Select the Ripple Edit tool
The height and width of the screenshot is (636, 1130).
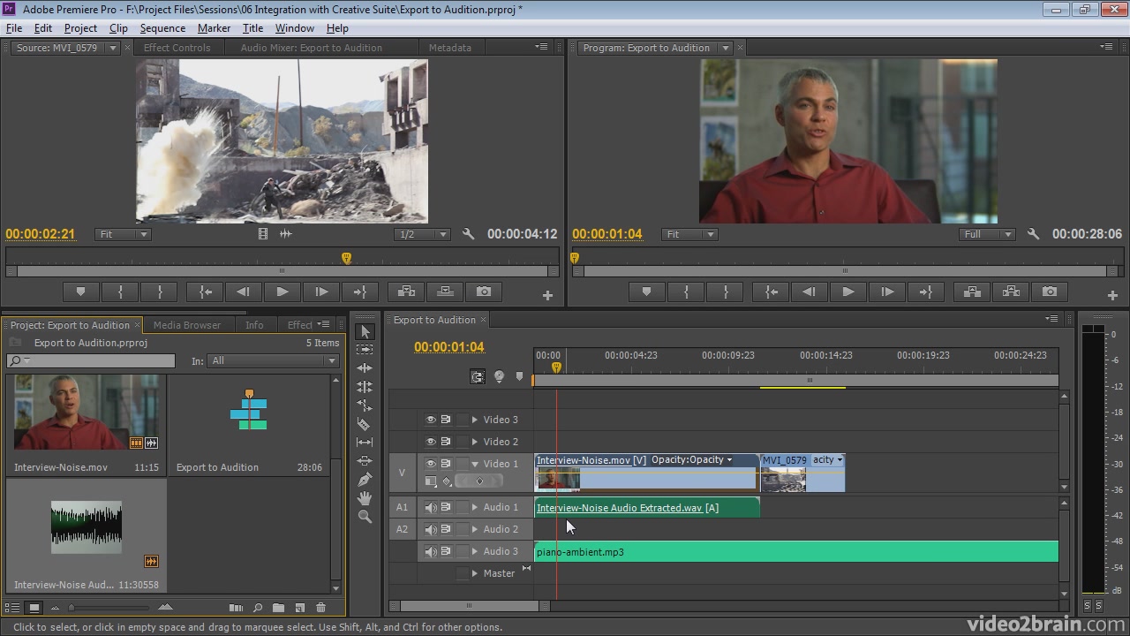[x=365, y=368]
